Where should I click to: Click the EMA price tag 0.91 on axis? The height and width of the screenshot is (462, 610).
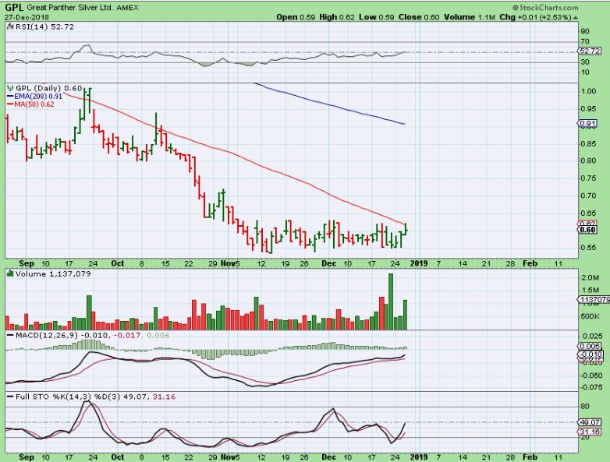tap(587, 124)
